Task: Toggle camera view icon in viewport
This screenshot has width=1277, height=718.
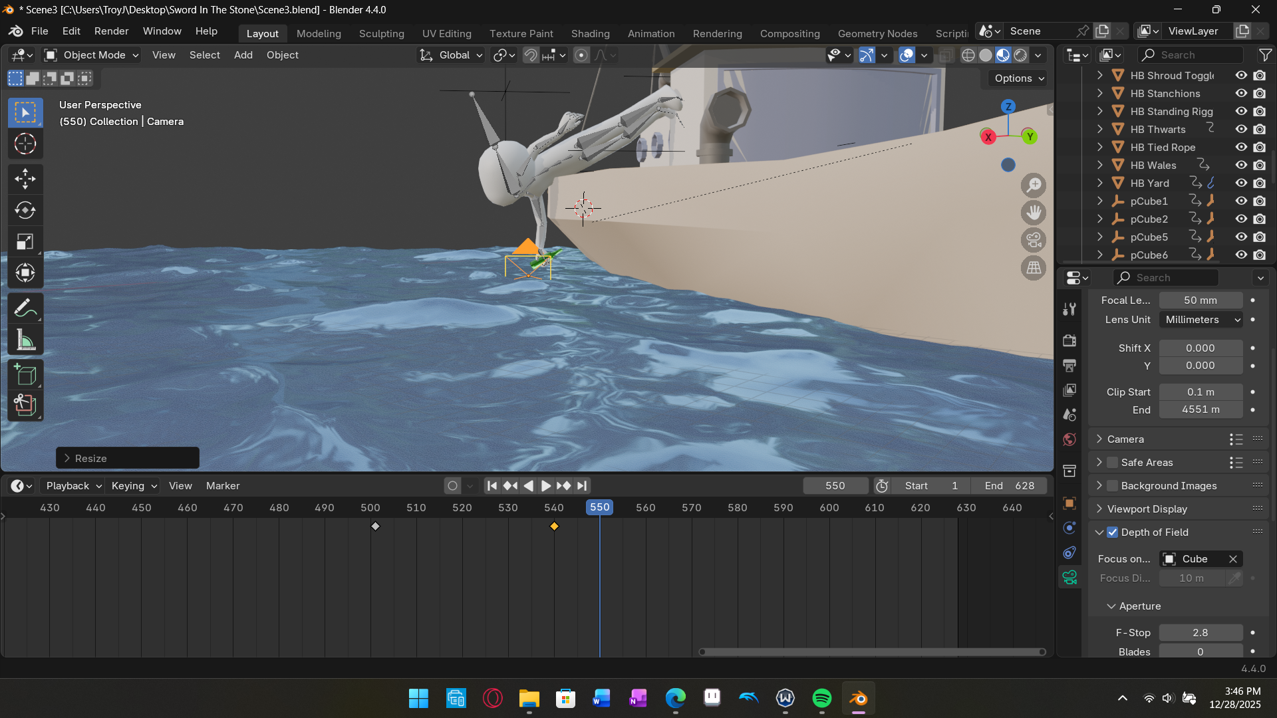Action: (x=1034, y=240)
